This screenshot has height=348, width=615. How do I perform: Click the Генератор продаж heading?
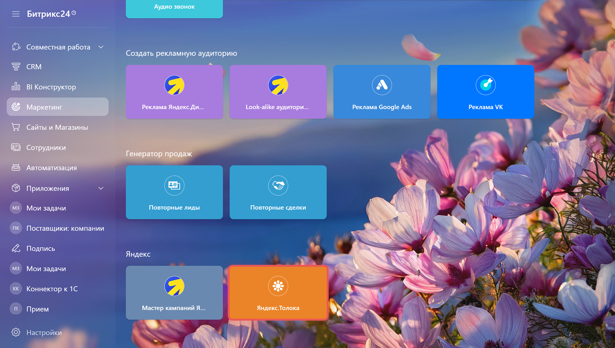tap(159, 154)
